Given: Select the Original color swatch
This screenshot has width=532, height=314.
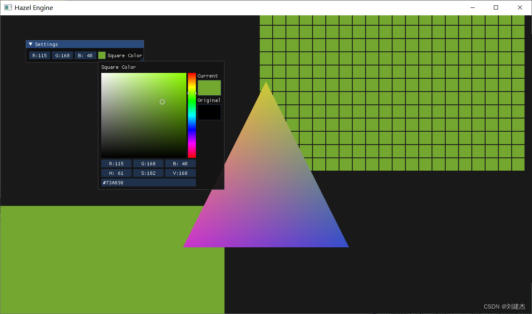Looking at the screenshot, I should [209, 112].
